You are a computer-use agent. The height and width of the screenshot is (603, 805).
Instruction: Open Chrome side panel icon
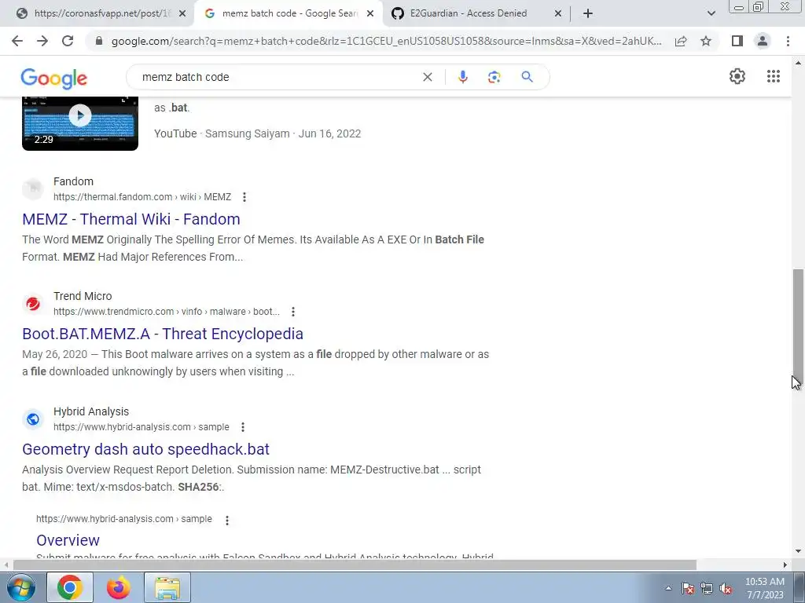coord(737,41)
